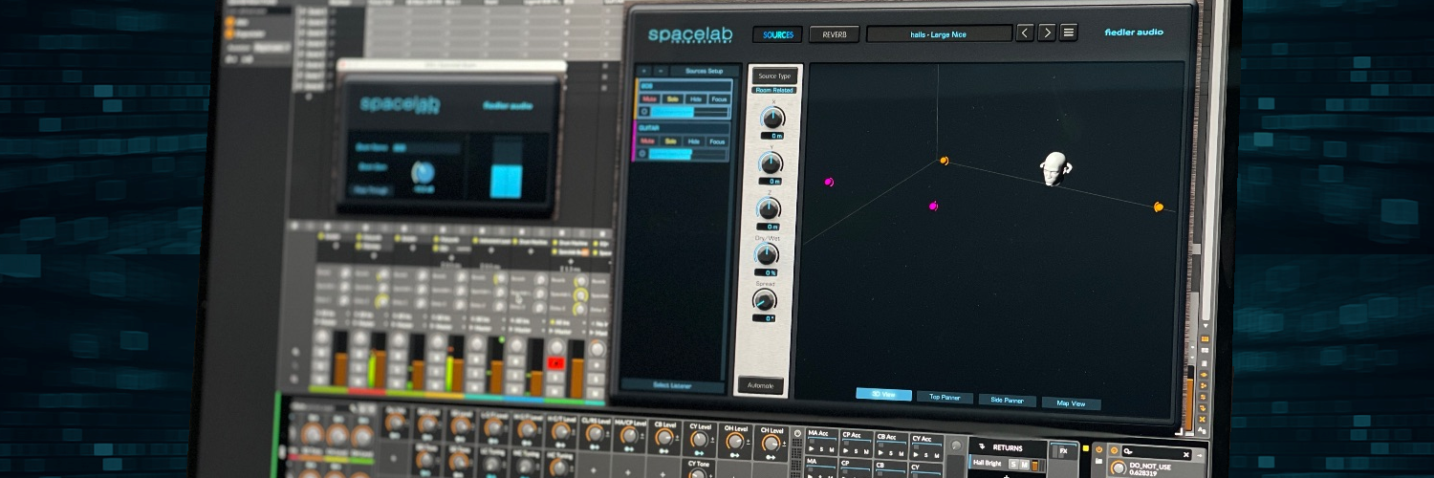The width and height of the screenshot is (1434, 478).
Task: Open the Room Related source type dropdown
Action: point(774,90)
